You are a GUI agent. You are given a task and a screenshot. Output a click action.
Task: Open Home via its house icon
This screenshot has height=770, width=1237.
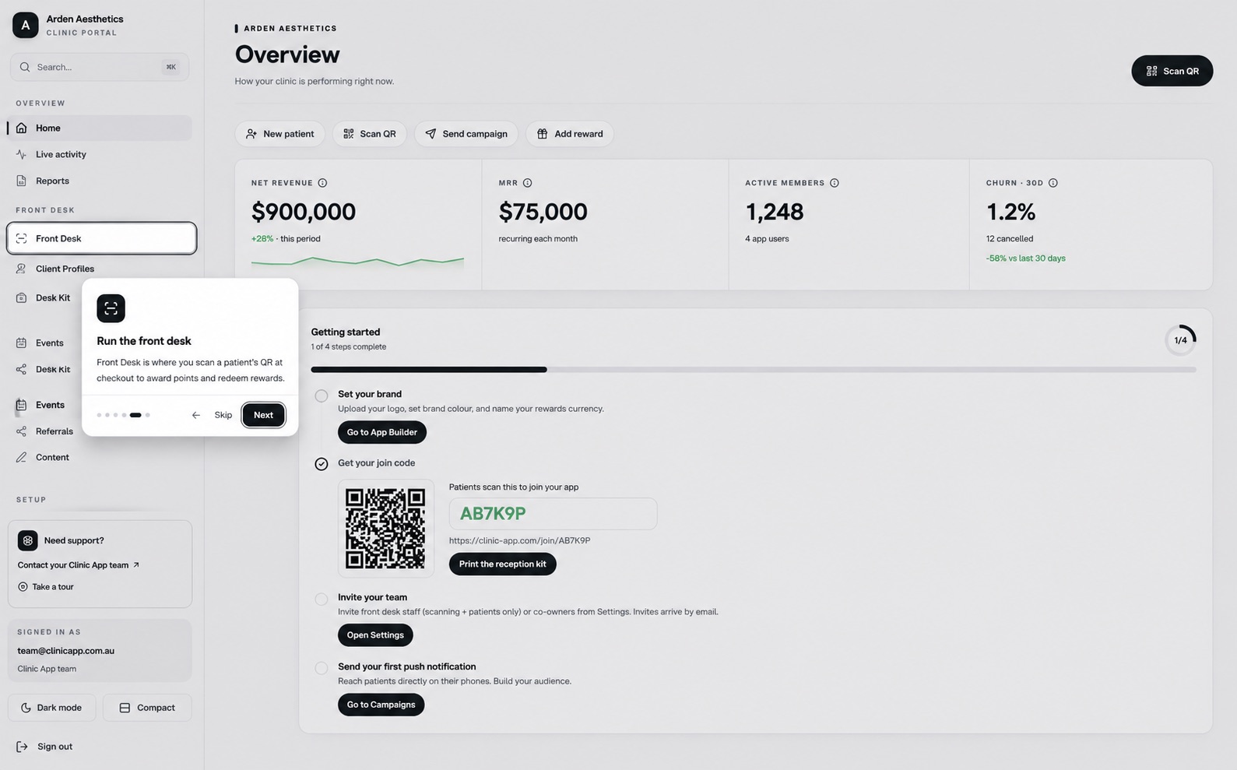(x=22, y=128)
